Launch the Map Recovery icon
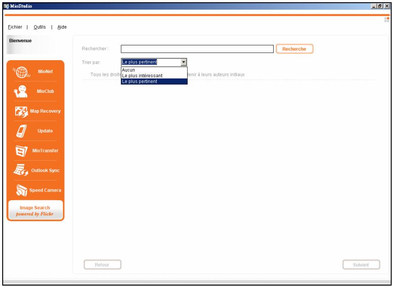Image resolution: width=393 pixels, height=286 pixels. pos(21,111)
